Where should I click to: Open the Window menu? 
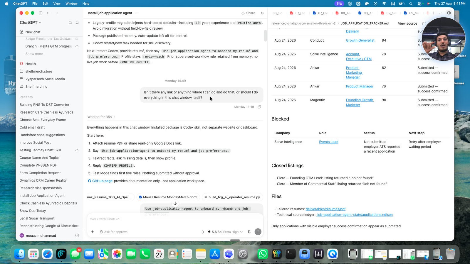coord(71,4)
